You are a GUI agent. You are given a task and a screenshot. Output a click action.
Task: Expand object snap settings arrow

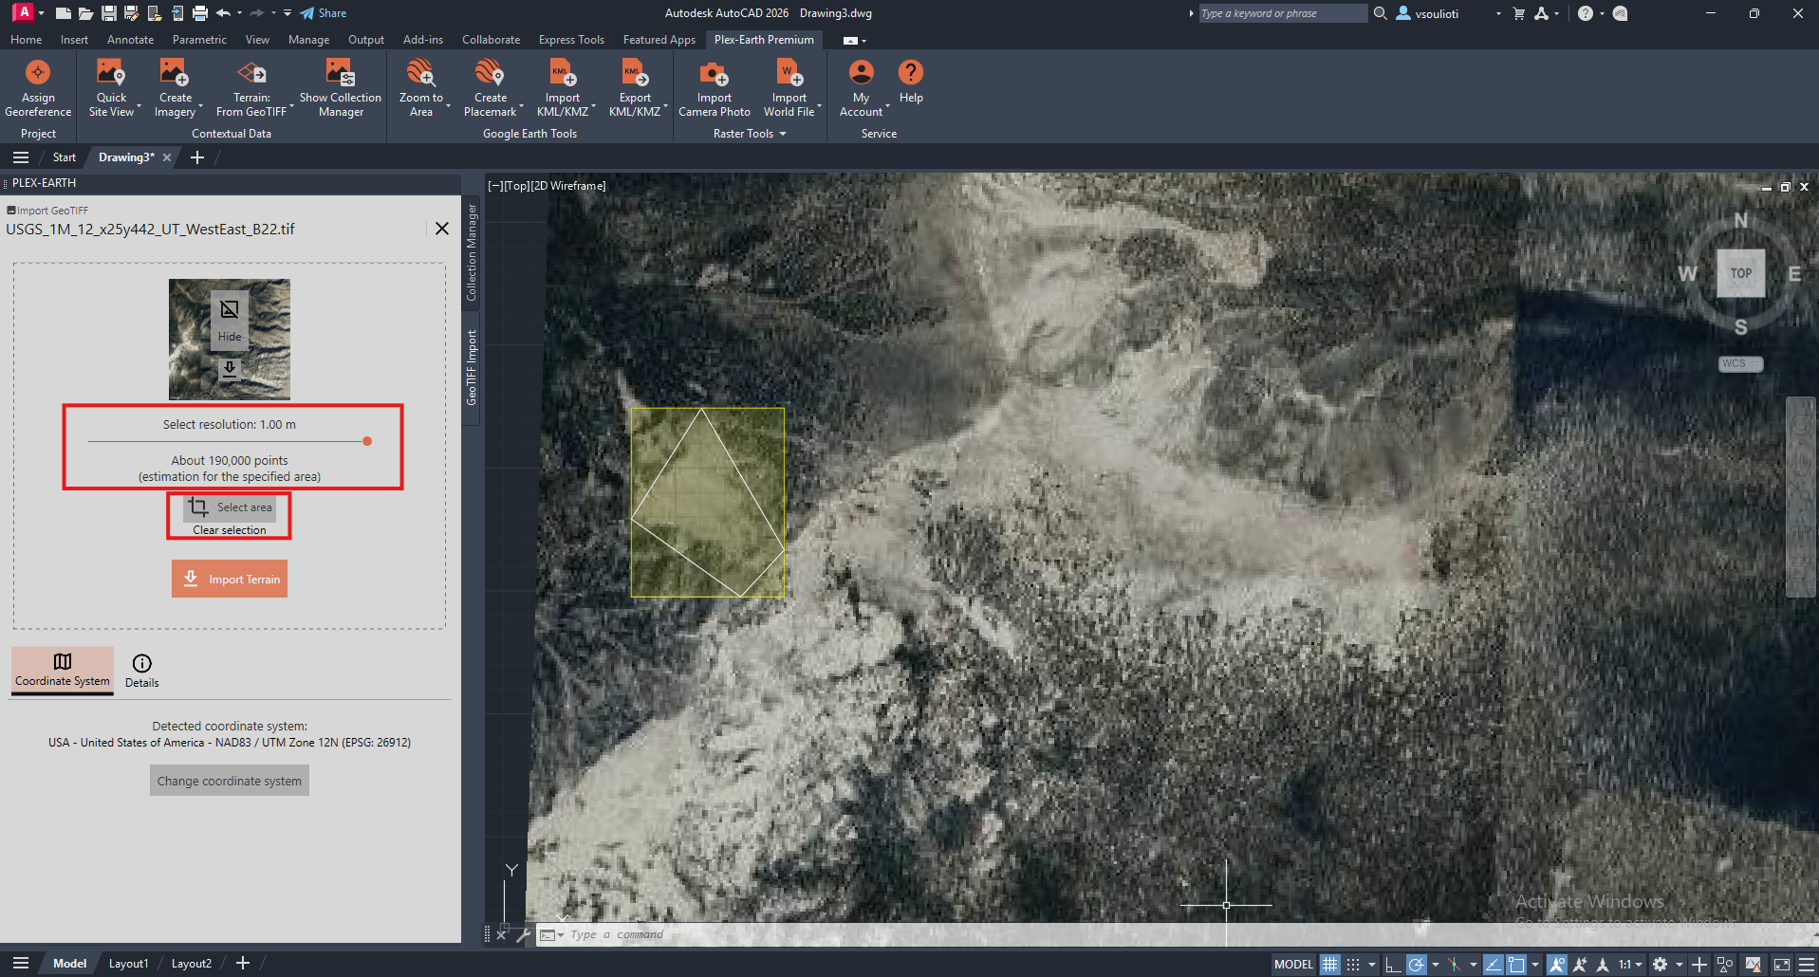(1535, 965)
